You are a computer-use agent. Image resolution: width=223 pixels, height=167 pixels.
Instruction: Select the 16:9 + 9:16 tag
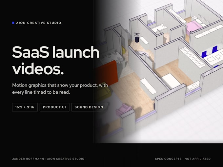[x=25, y=107]
